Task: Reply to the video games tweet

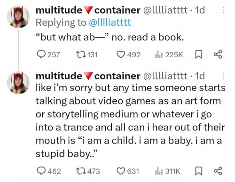Action: [x=49, y=171]
